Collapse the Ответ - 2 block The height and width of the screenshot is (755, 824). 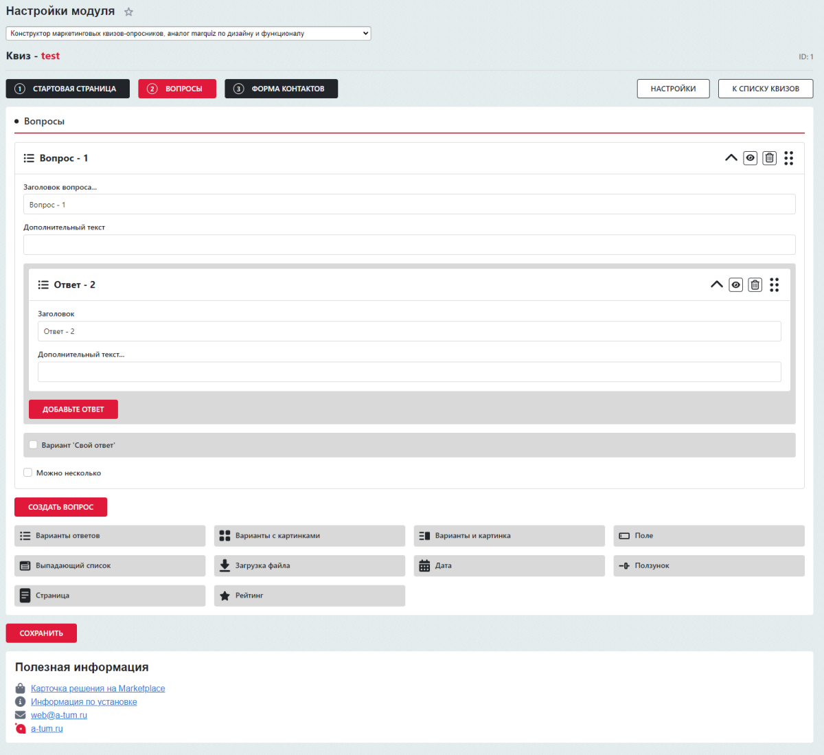(716, 285)
